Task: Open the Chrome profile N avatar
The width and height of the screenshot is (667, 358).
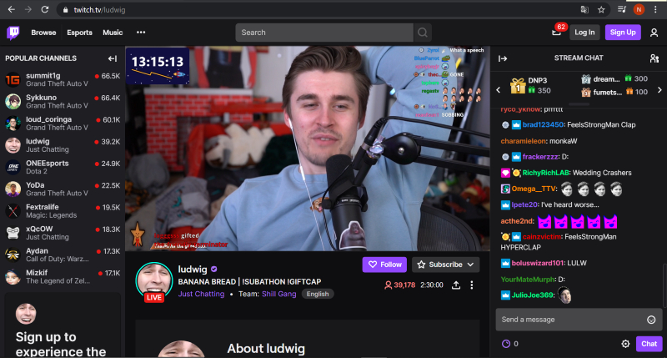Action: [639, 9]
